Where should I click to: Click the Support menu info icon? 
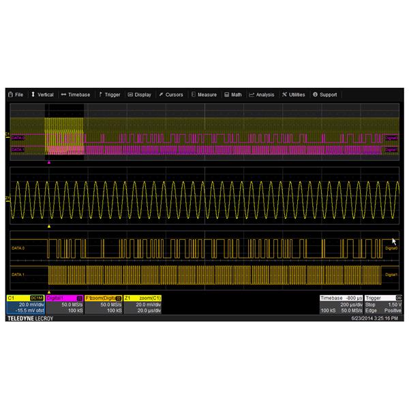point(315,95)
